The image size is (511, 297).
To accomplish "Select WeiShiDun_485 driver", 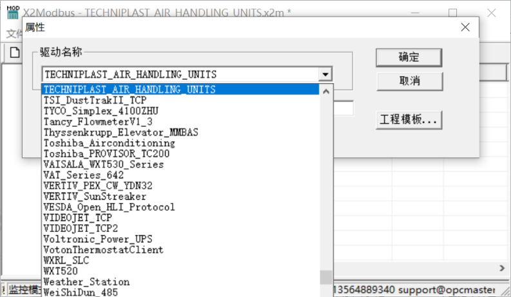I will (181, 292).
